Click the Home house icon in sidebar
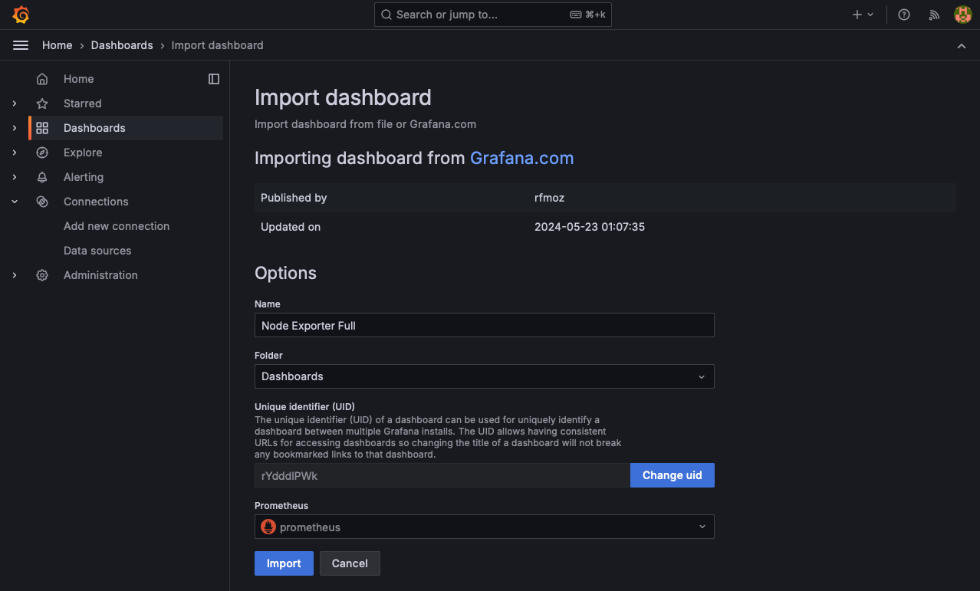The width and height of the screenshot is (980, 591). pyautogui.click(x=42, y=79)
